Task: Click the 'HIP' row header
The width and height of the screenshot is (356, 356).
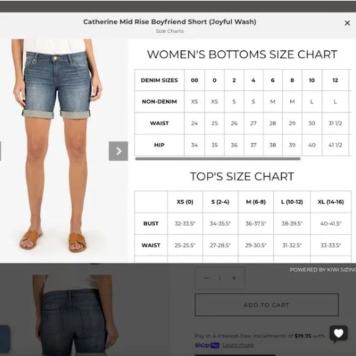Action: click(160, 145)
